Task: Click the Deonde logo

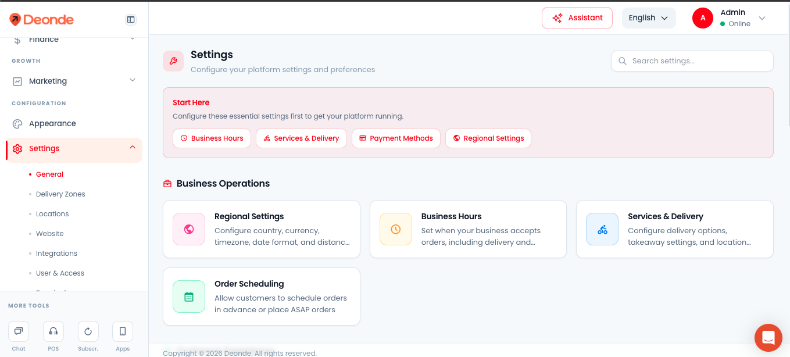Action: 41,20
